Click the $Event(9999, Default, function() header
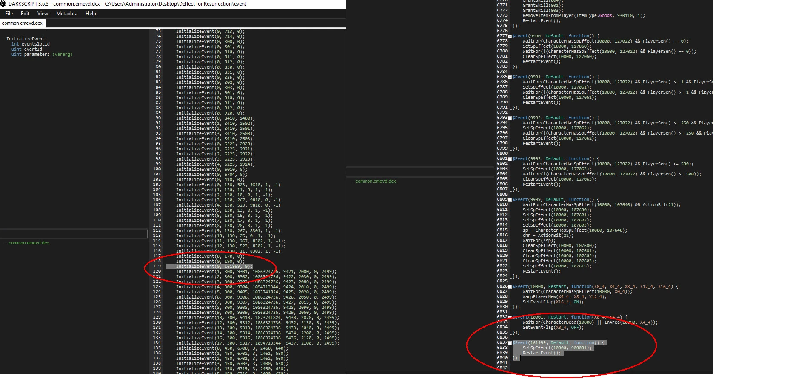This screenshot has width=790, height=391. click(556, 200)
